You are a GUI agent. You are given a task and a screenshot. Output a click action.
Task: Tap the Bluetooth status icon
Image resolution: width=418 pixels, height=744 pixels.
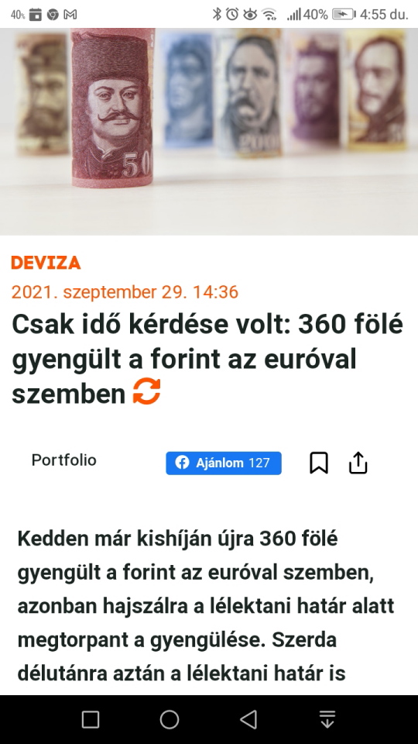pyautogui.click(x=217, y=14)
